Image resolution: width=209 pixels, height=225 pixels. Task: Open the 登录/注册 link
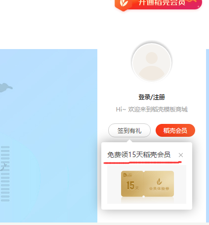pyautogui.click(x=152, y=97)
